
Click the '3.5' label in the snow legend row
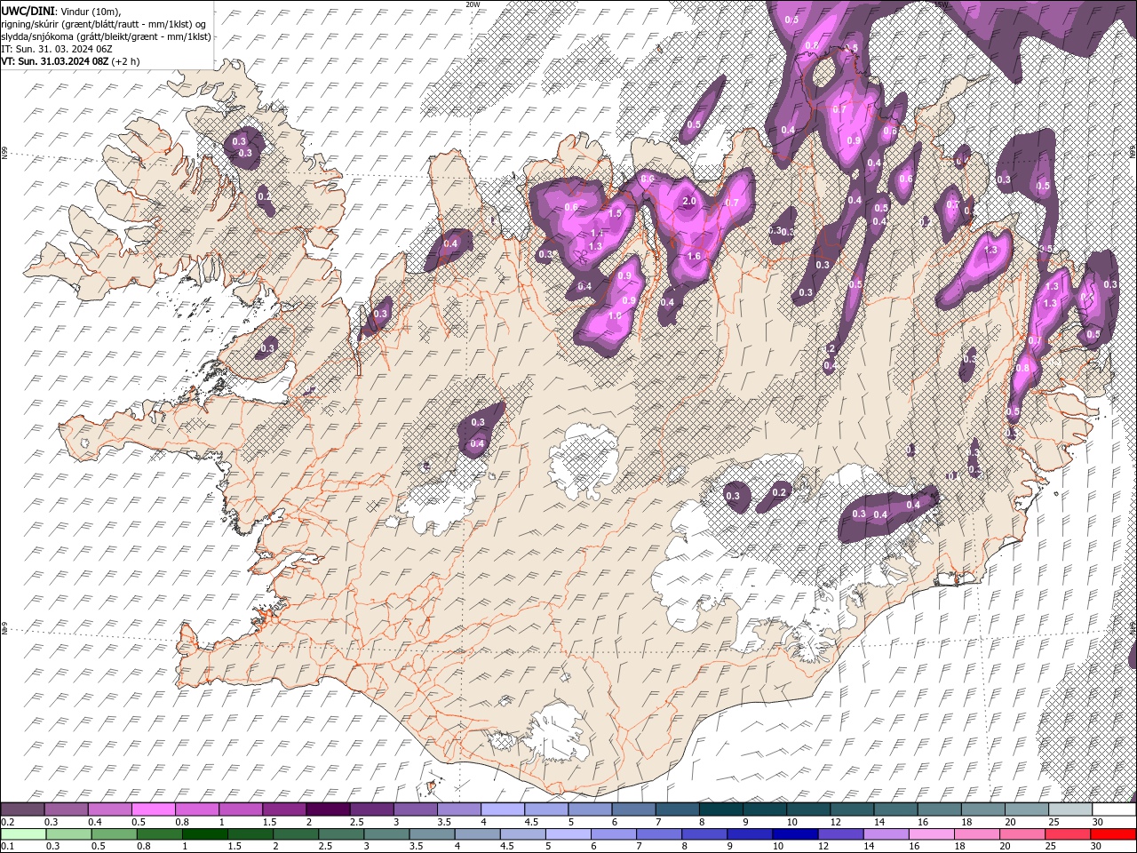443,822
